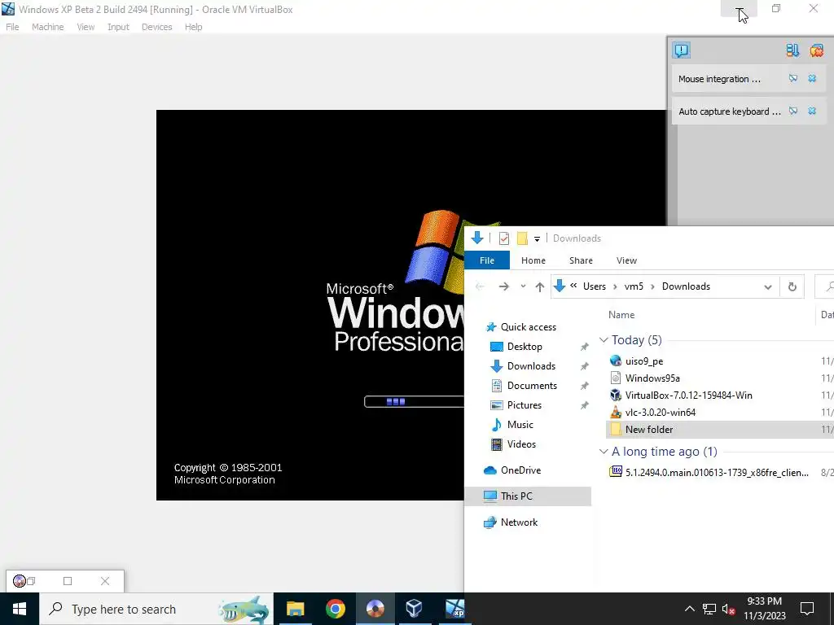This screenshot has height=625, width=834.
Task: Click the Explorer Properties quick access icon
Action: [x=503, y=238]
